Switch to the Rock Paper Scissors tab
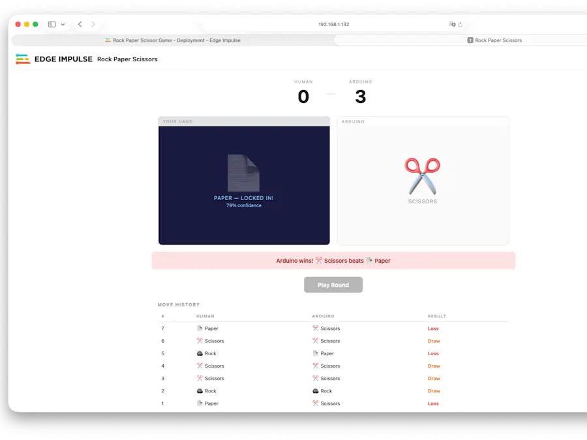Viewport: 587px width, 440px height. pyautogui.click(x=494, y=40)
